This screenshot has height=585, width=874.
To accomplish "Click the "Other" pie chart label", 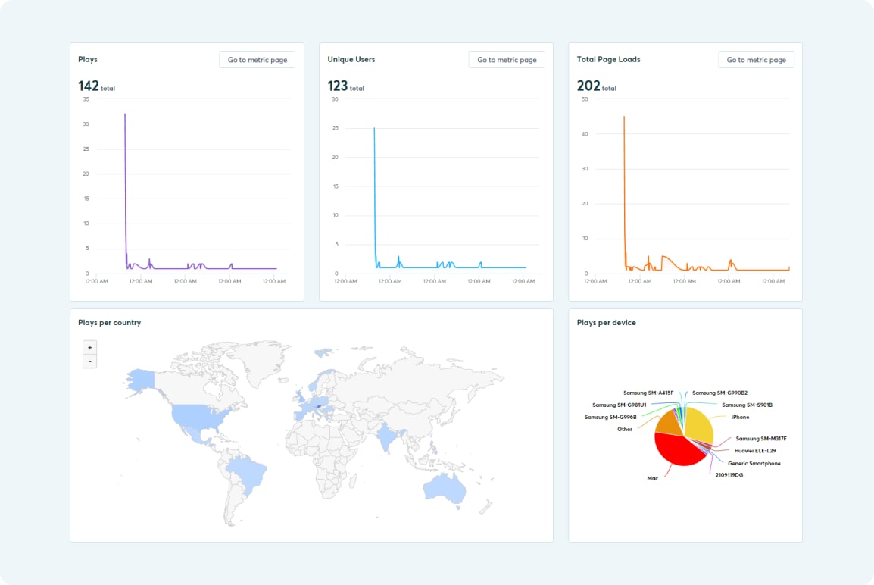I will coord(625,430).
